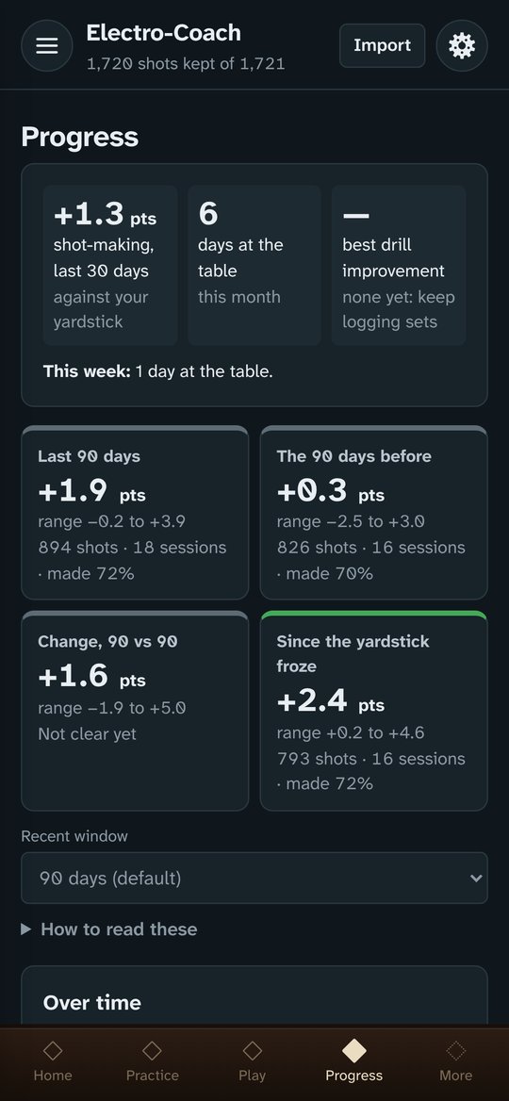Screen dimensions: 509x1101
Task: Tap the More dotted diamond icon
Action: pyautogui.click(x=455, y=1050)
